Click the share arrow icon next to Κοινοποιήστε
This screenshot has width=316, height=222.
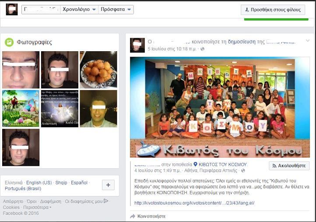tap(133, 216)
